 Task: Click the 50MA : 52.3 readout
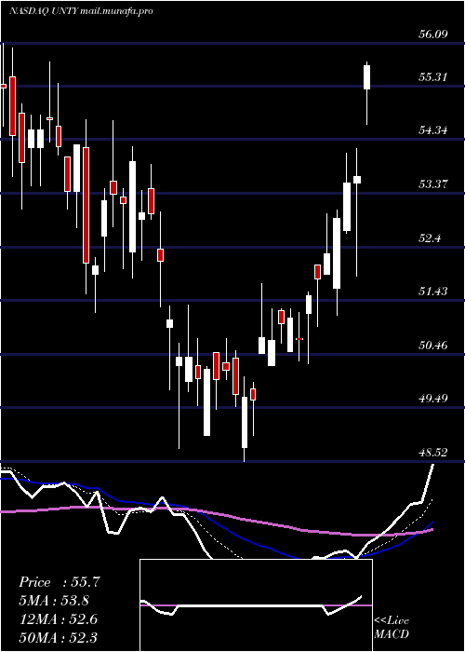(58, 637)
